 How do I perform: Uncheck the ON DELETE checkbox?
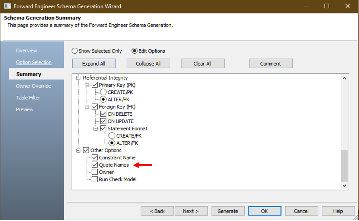[103, 114]
